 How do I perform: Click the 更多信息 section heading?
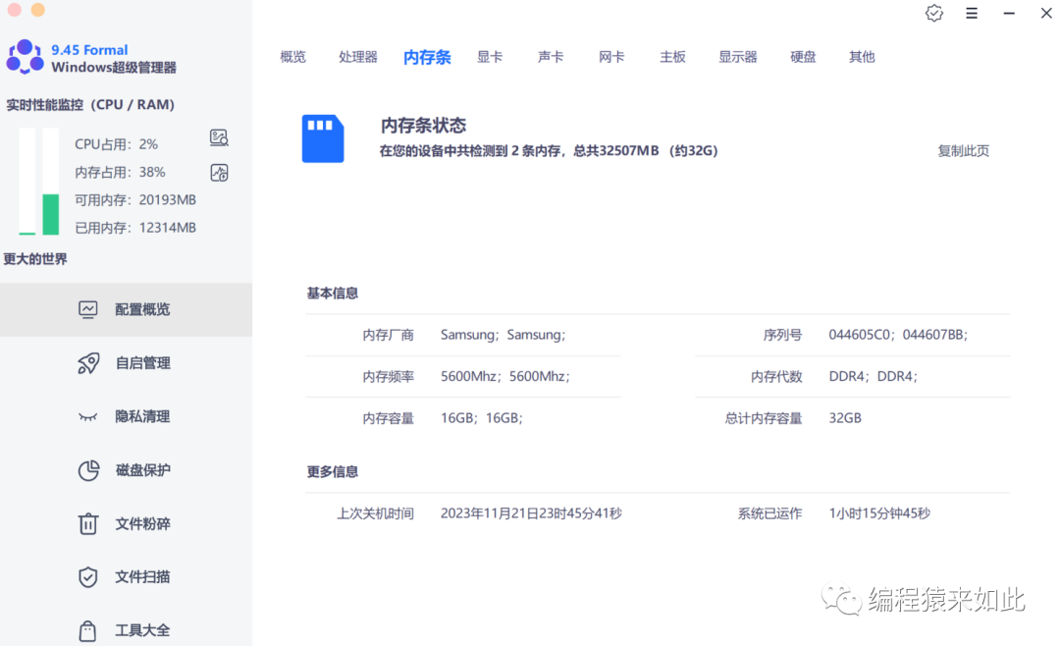(332, 472)
